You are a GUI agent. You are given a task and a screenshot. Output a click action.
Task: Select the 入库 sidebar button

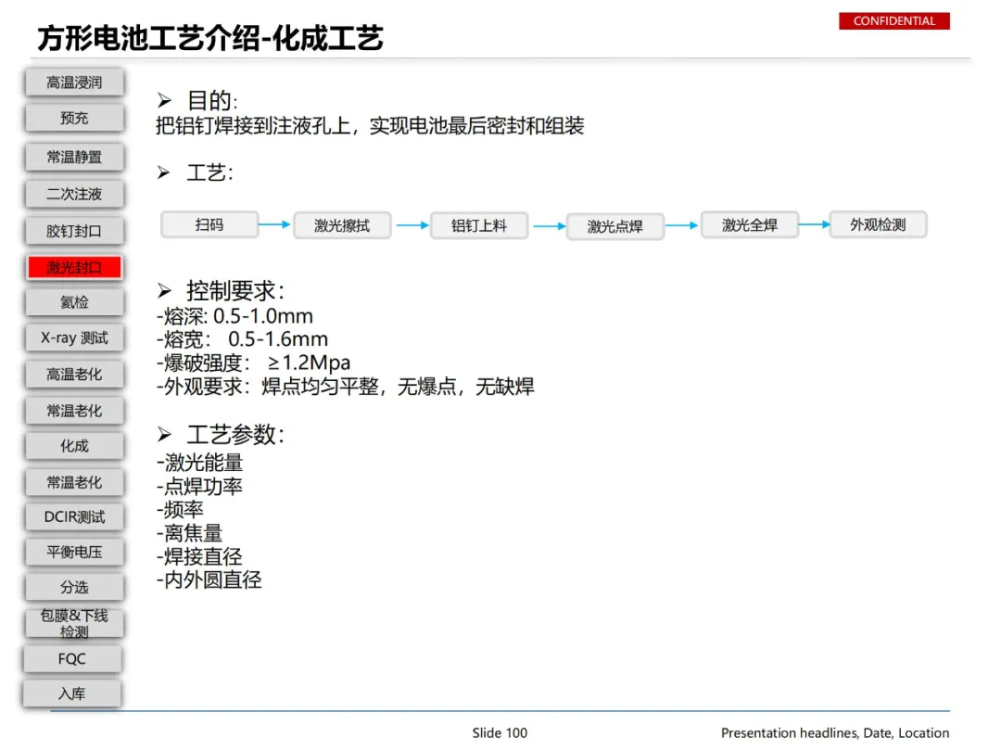(x=72, y=694)
